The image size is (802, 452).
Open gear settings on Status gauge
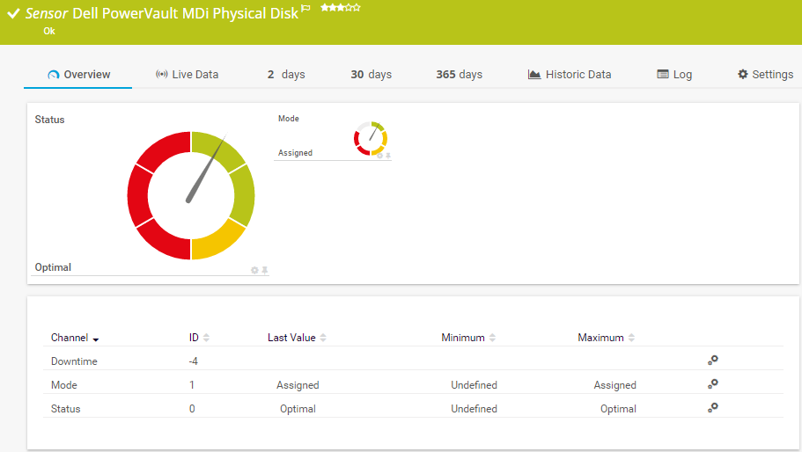tap(254, 270)
